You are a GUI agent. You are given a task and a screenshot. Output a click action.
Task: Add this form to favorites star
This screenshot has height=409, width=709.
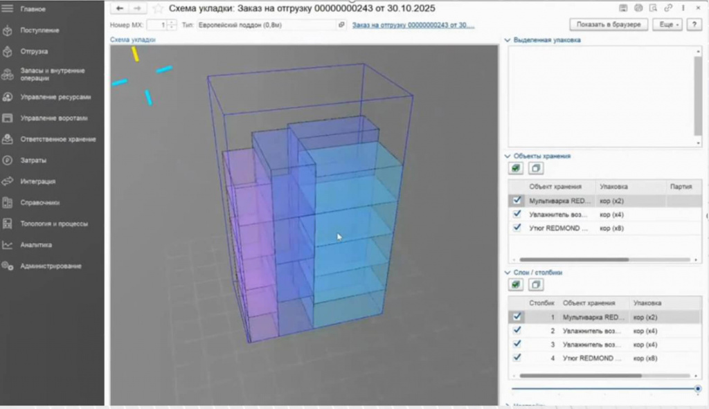click(x=158, y=8)
